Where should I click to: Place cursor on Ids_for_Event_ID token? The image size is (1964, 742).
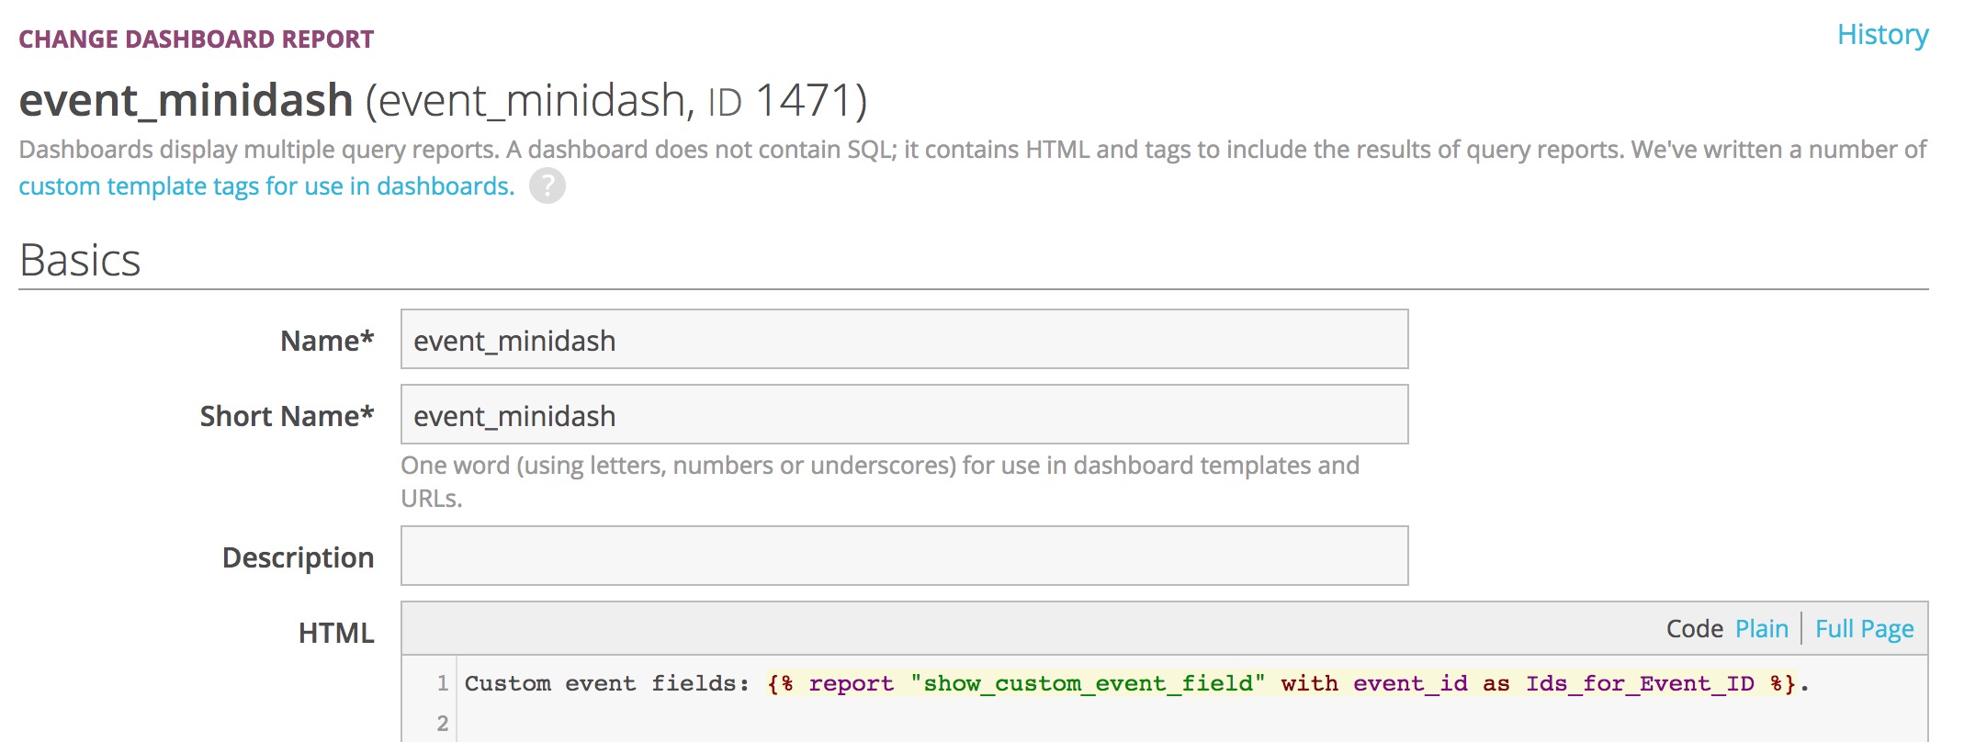1640,683
